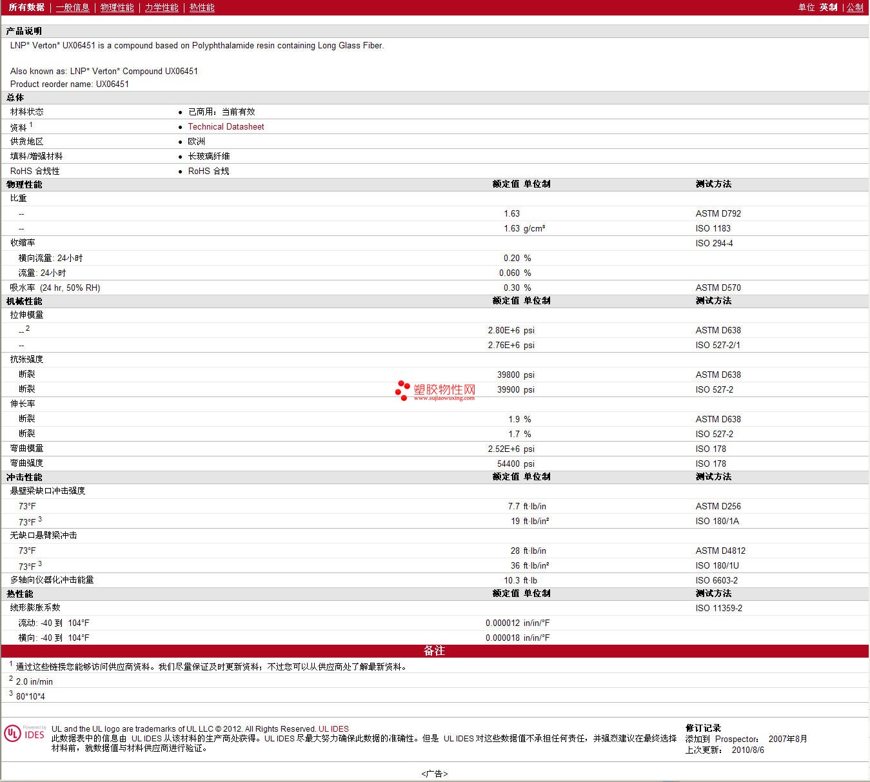Select the 0.000012 in/in/°F flow expansion value
The height and width of the screenshot is (782, 870).
[518, 623]
